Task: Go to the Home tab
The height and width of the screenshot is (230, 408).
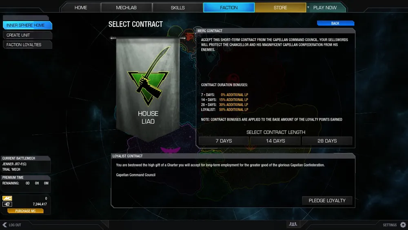Action: 81,7
